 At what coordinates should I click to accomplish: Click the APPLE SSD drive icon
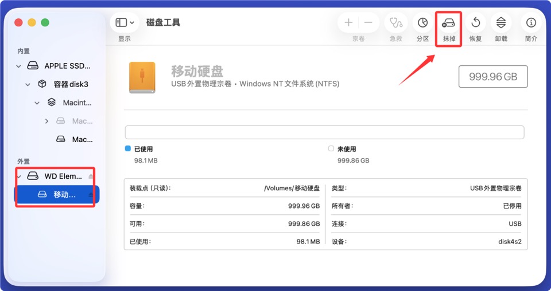pos(33,66)
